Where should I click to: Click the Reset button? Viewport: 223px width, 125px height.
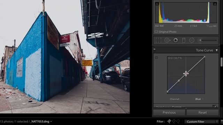tap(202, 112)
